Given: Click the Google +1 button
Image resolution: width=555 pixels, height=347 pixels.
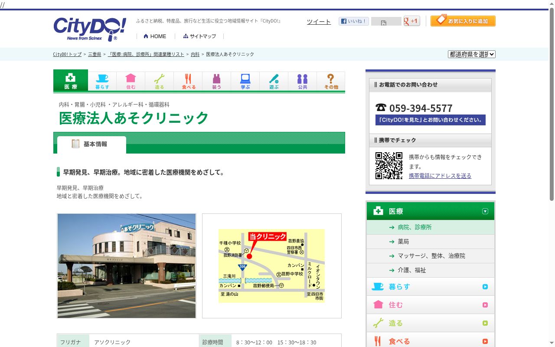Looking at the screenshot, I should click(412, 21).
